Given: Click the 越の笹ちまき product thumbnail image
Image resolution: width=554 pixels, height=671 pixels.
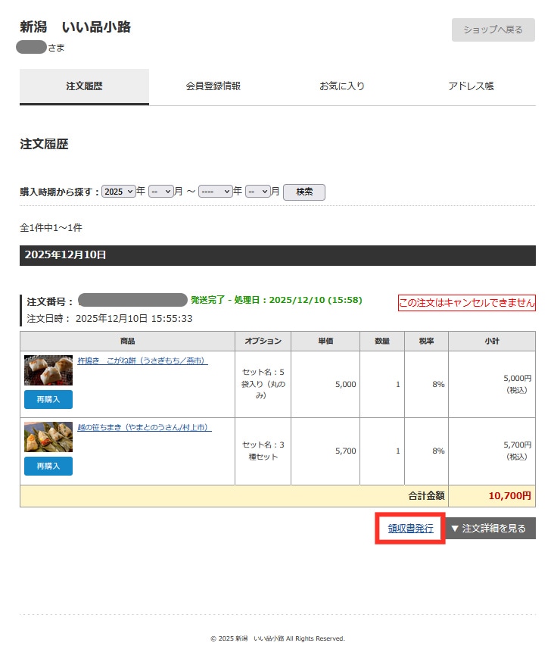Looking at the screenshot, I should [x=48, y=437].
